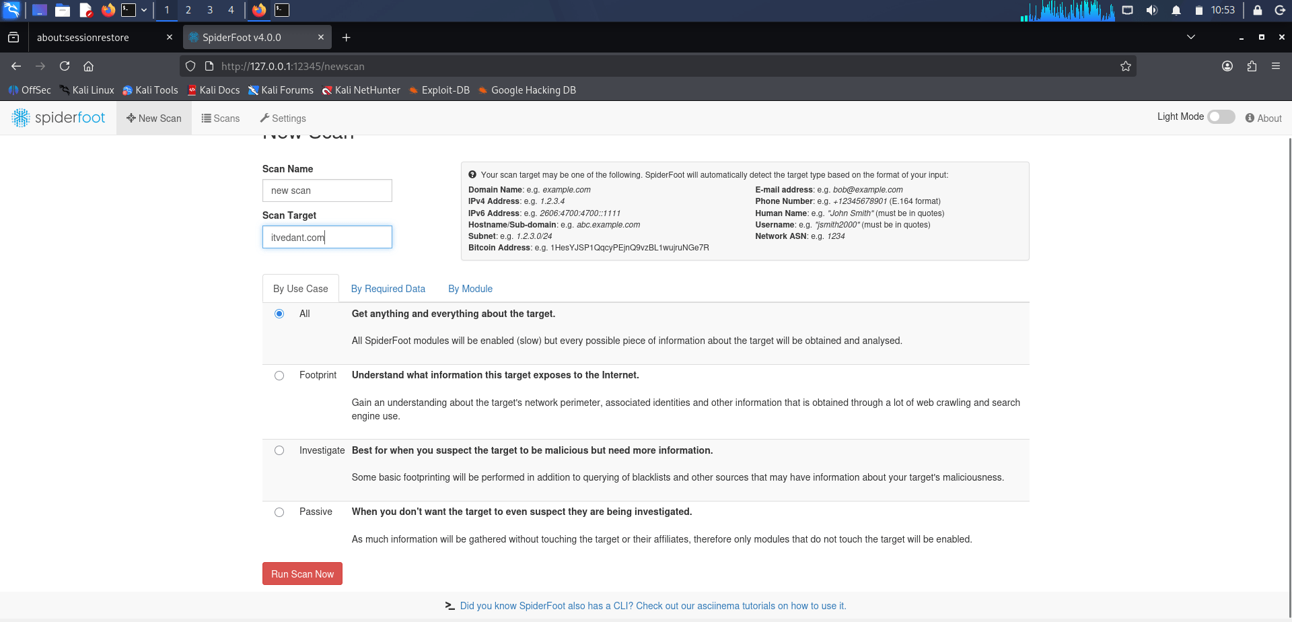Lock the screen with the padlock icon
This screenshot has height=622, width=1292.
click(x=1257, y=10)
